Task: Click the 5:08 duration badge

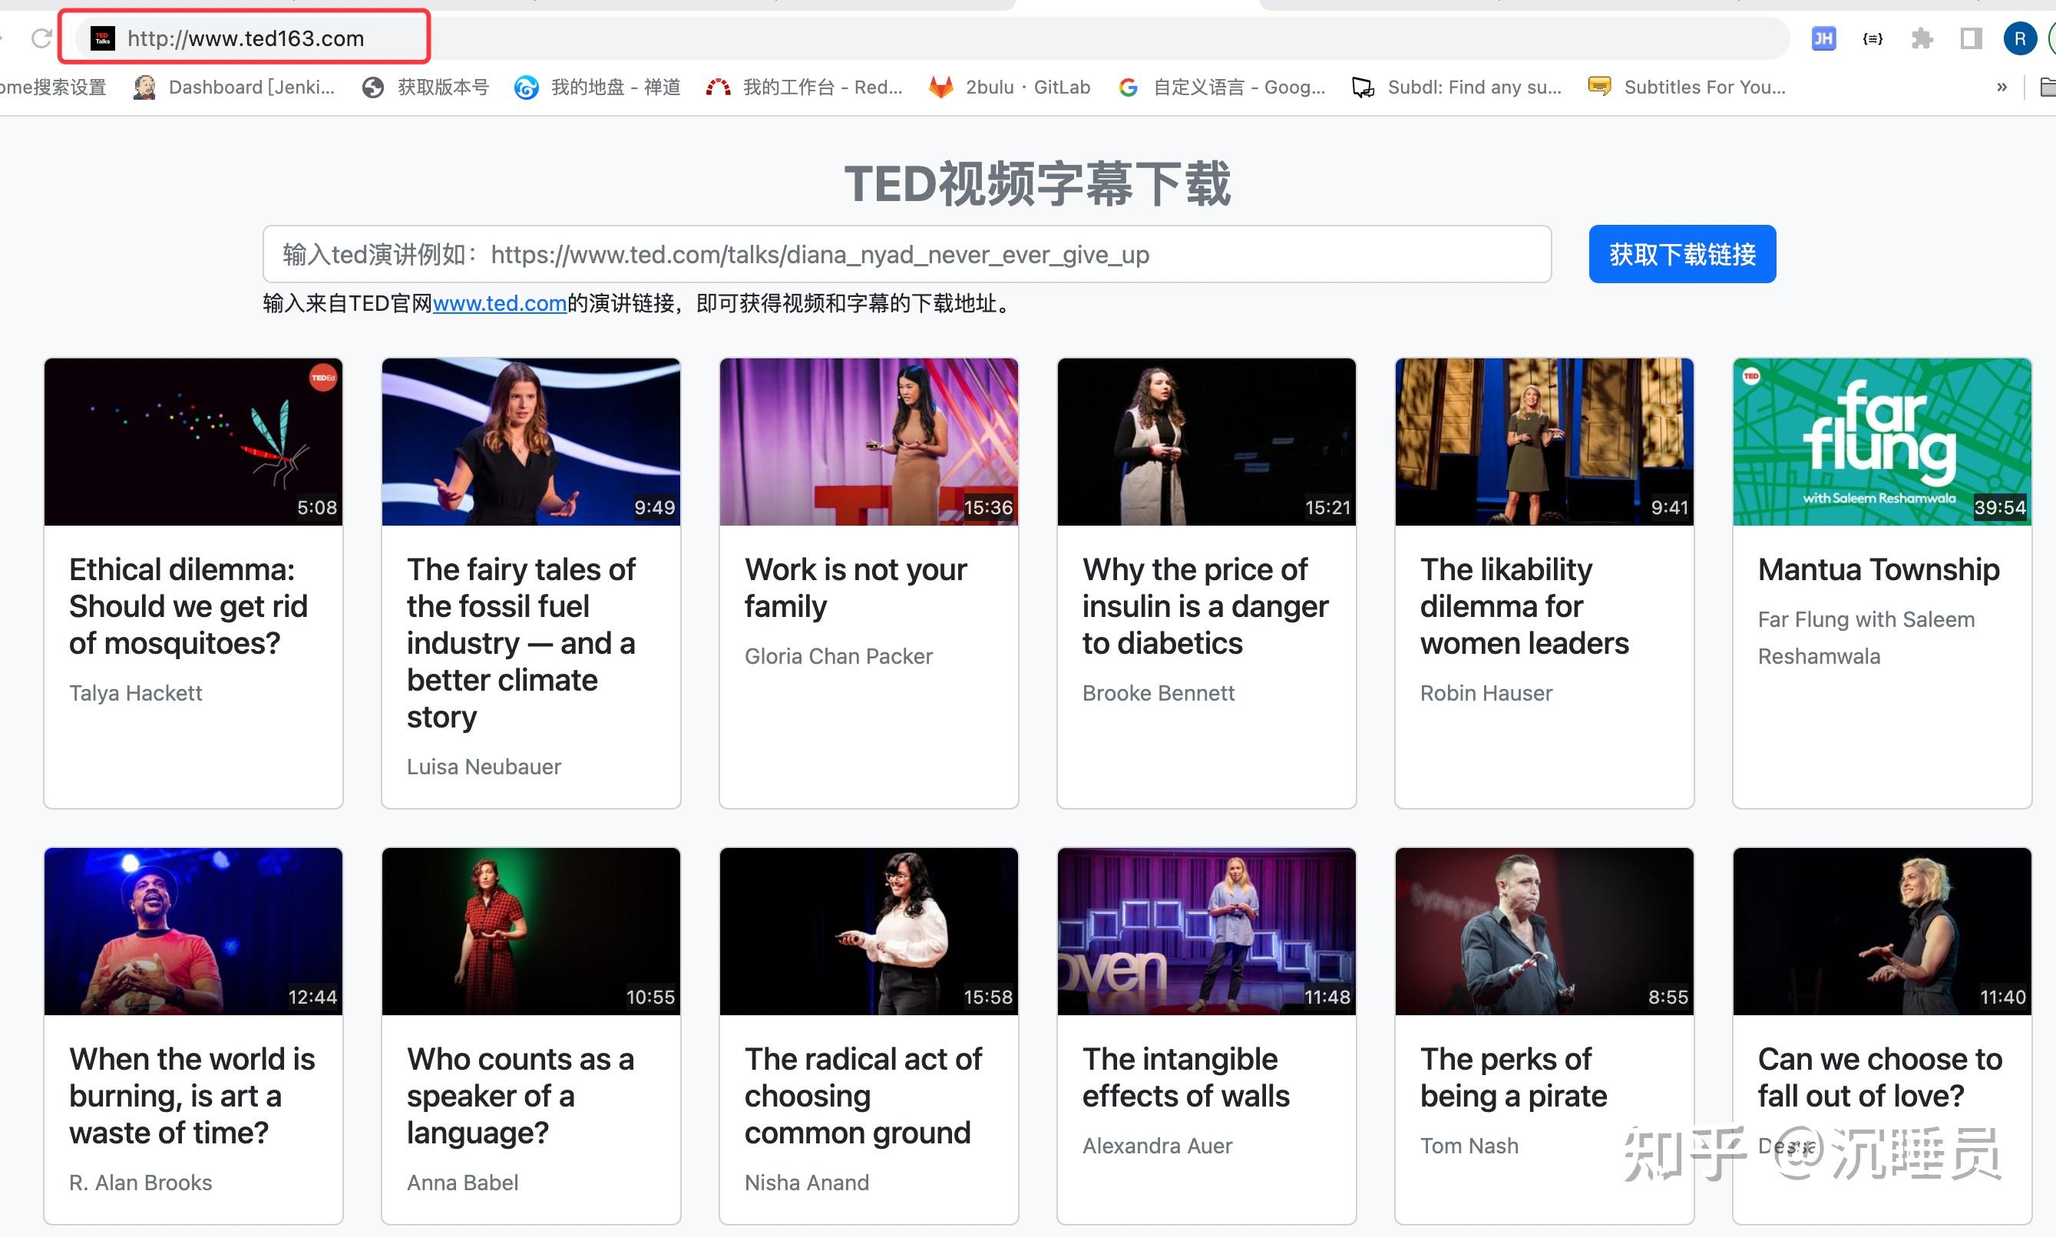Action: pos(317,506)
